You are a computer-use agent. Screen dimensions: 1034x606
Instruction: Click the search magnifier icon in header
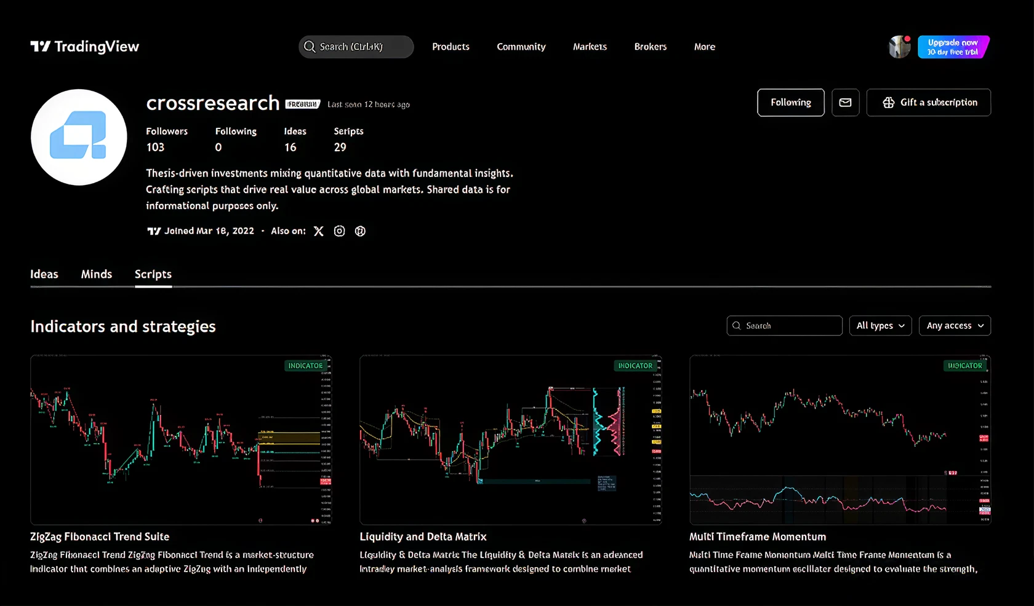point(310,47)
